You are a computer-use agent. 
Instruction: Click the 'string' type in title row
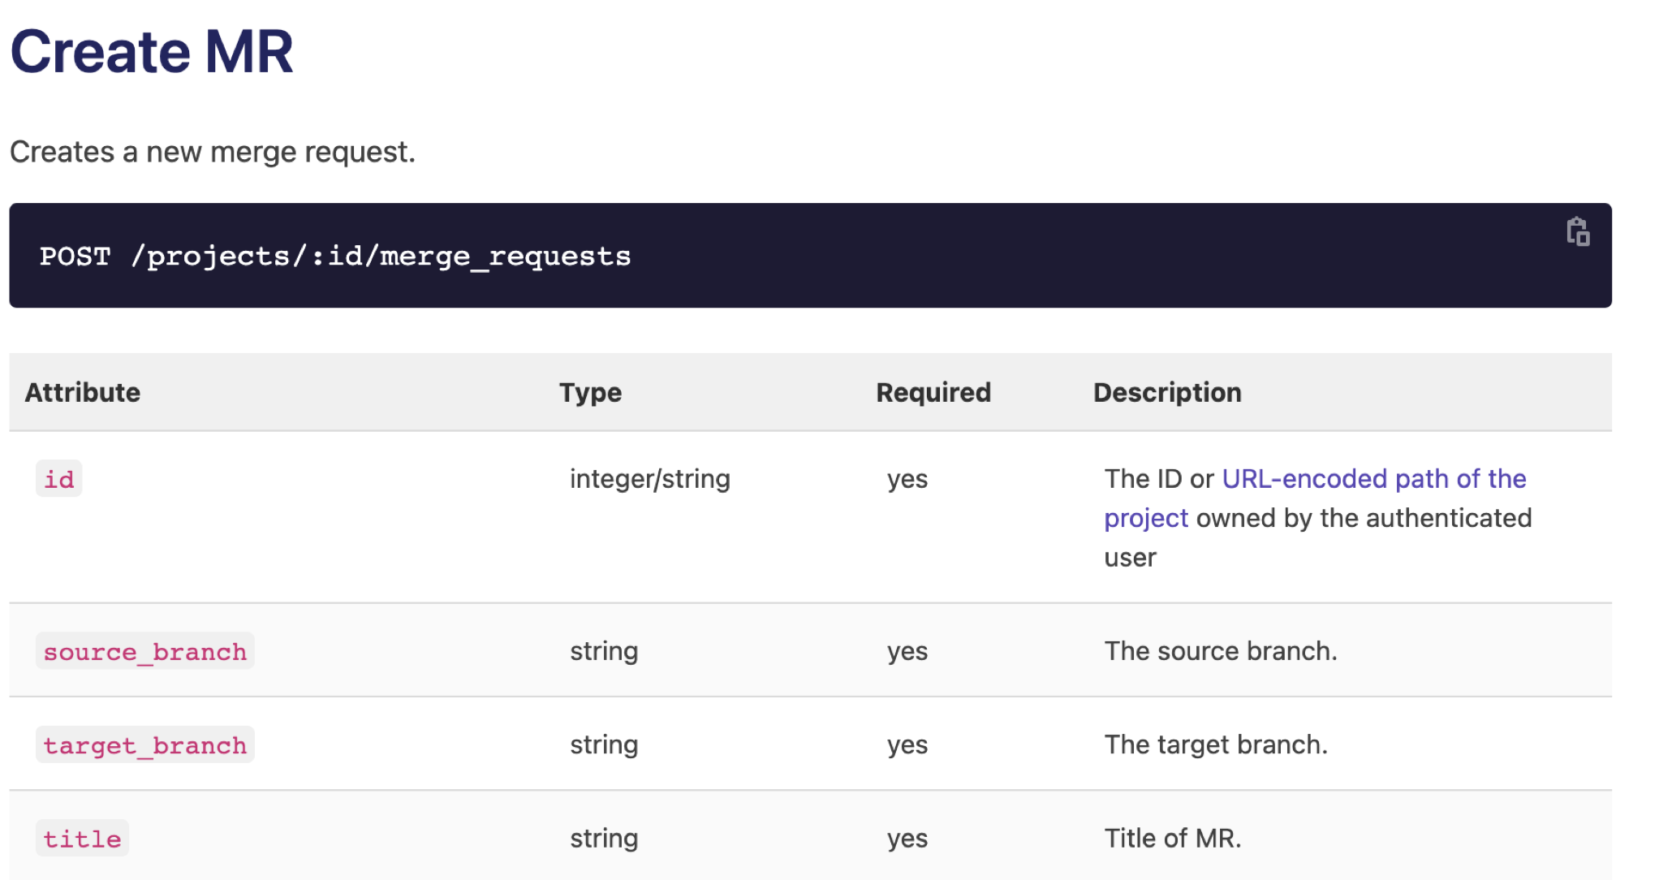[603, 838]
